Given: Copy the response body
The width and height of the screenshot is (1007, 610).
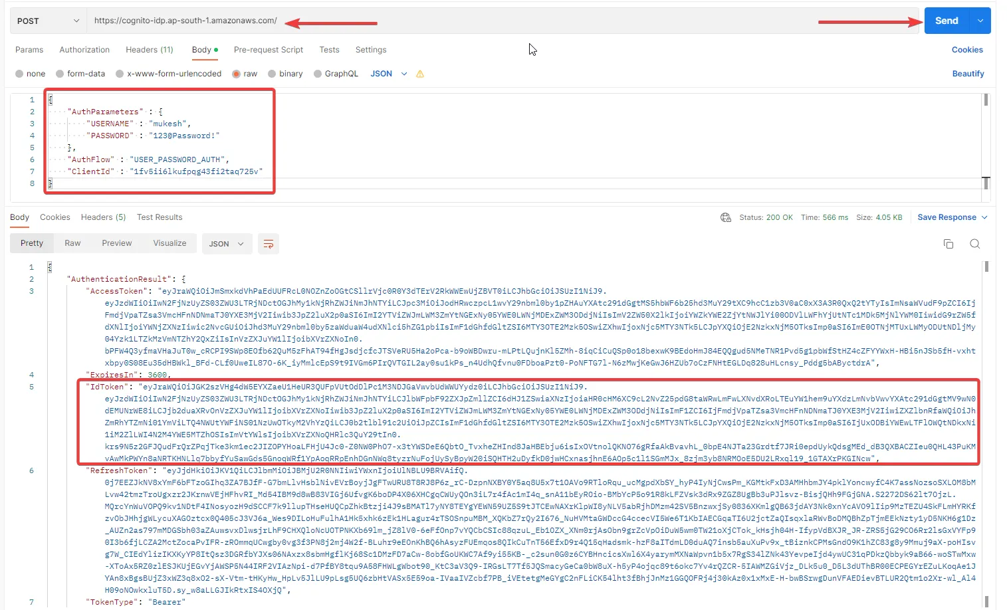Looking at the screenshot, I should pos(949,243).
